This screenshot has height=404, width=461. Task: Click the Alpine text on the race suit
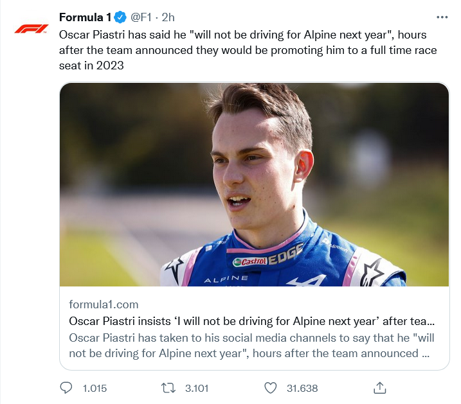click(226, 279)
